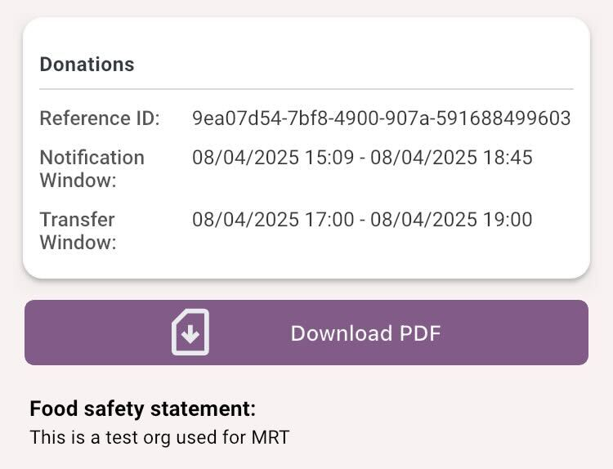613x469 pixels.
Task: Click the Download PDF button label
Action: tap(365, 333)
